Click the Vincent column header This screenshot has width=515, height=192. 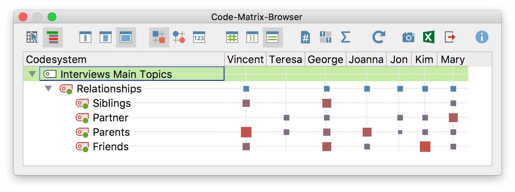tap(245, 59)
